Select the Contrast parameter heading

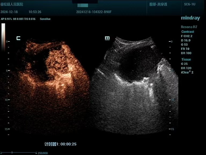(x=187, y=32)
